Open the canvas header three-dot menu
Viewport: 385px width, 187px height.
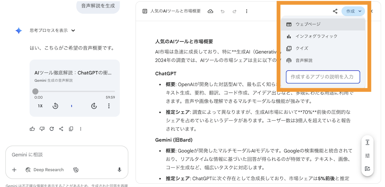(x=246, y=11)
